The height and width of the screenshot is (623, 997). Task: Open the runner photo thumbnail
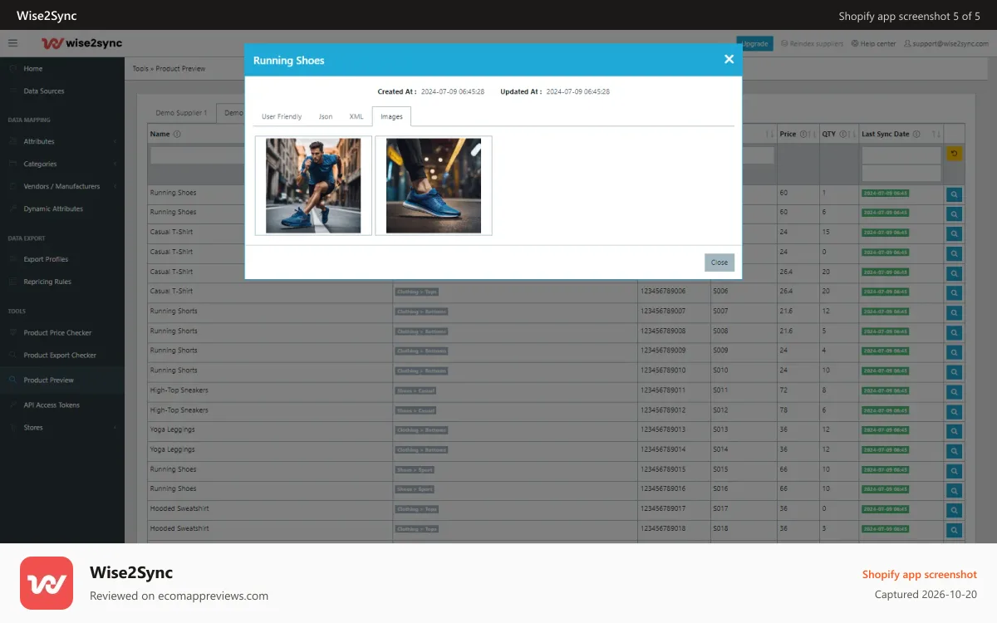click(x=313, y=186)
